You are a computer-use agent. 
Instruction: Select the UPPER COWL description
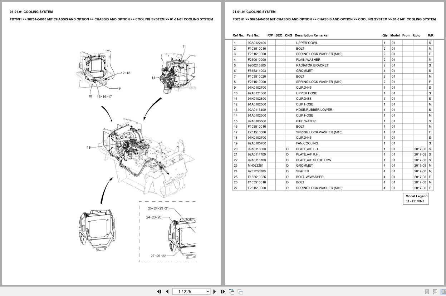307,43
